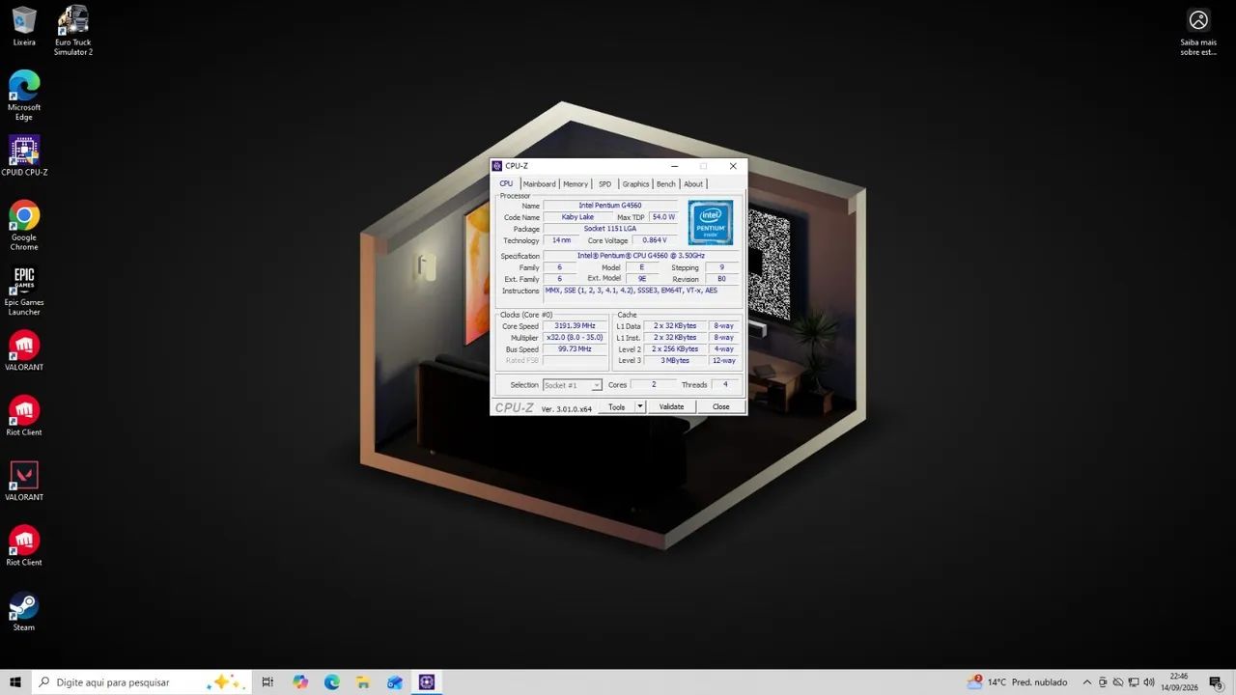1236x695 pixels.
Task: Minimize the CPU-Z window
Action: 675,166
